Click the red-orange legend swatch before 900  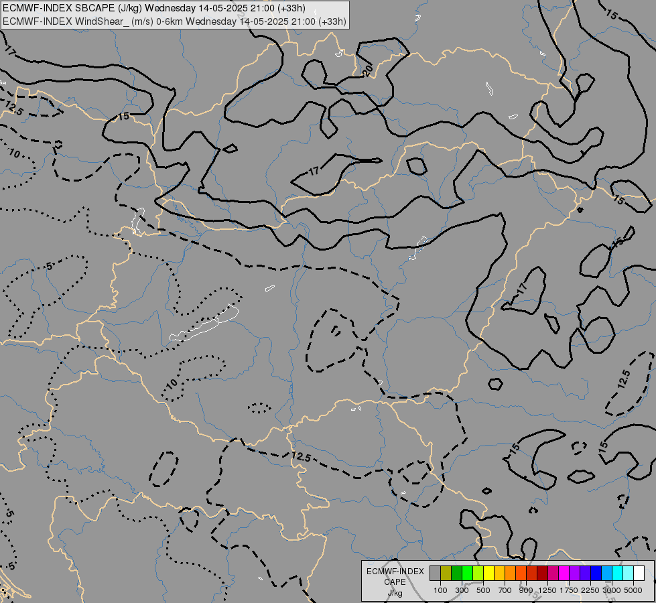click(521, 573)
